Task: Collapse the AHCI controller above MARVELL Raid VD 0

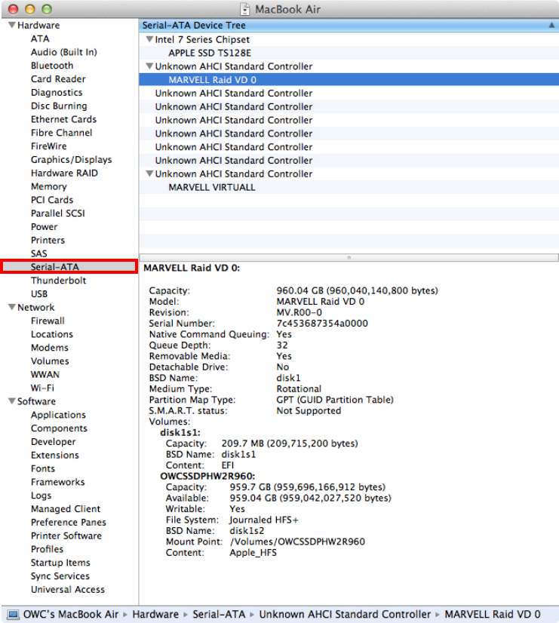Action: (149, 66)
